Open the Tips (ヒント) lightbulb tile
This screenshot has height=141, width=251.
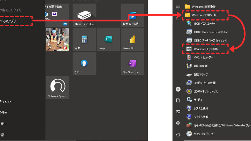click(84, 63)
